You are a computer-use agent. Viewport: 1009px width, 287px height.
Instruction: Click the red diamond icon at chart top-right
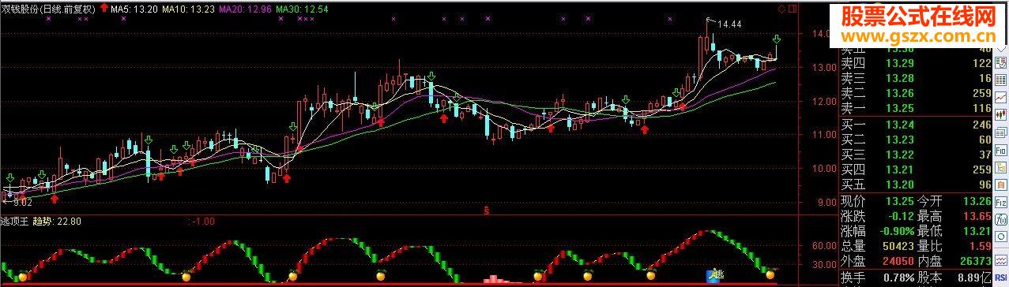tap(782, 8)
